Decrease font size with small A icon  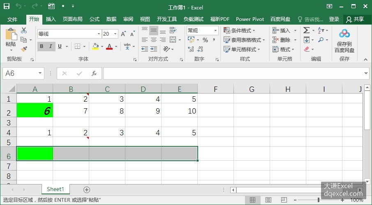[x=132, y=34]
